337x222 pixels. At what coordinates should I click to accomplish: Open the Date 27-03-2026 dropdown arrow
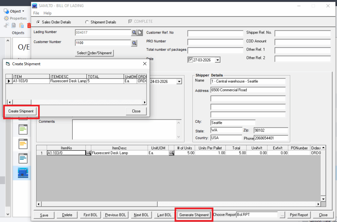[217, 60]
